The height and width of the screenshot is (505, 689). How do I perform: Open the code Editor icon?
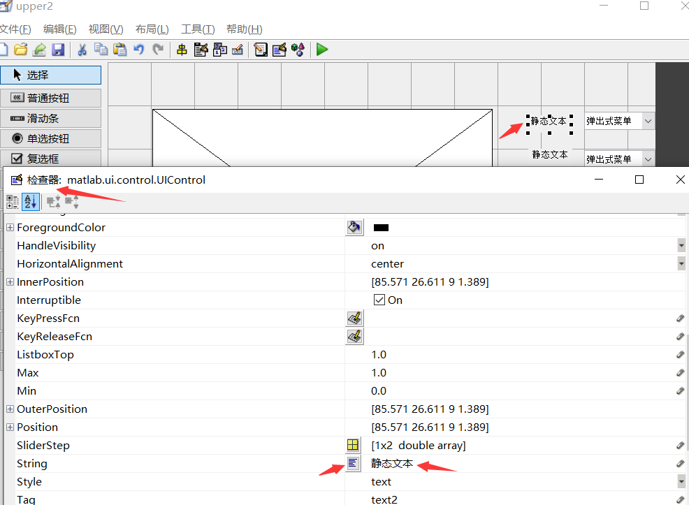pos(261,50)
